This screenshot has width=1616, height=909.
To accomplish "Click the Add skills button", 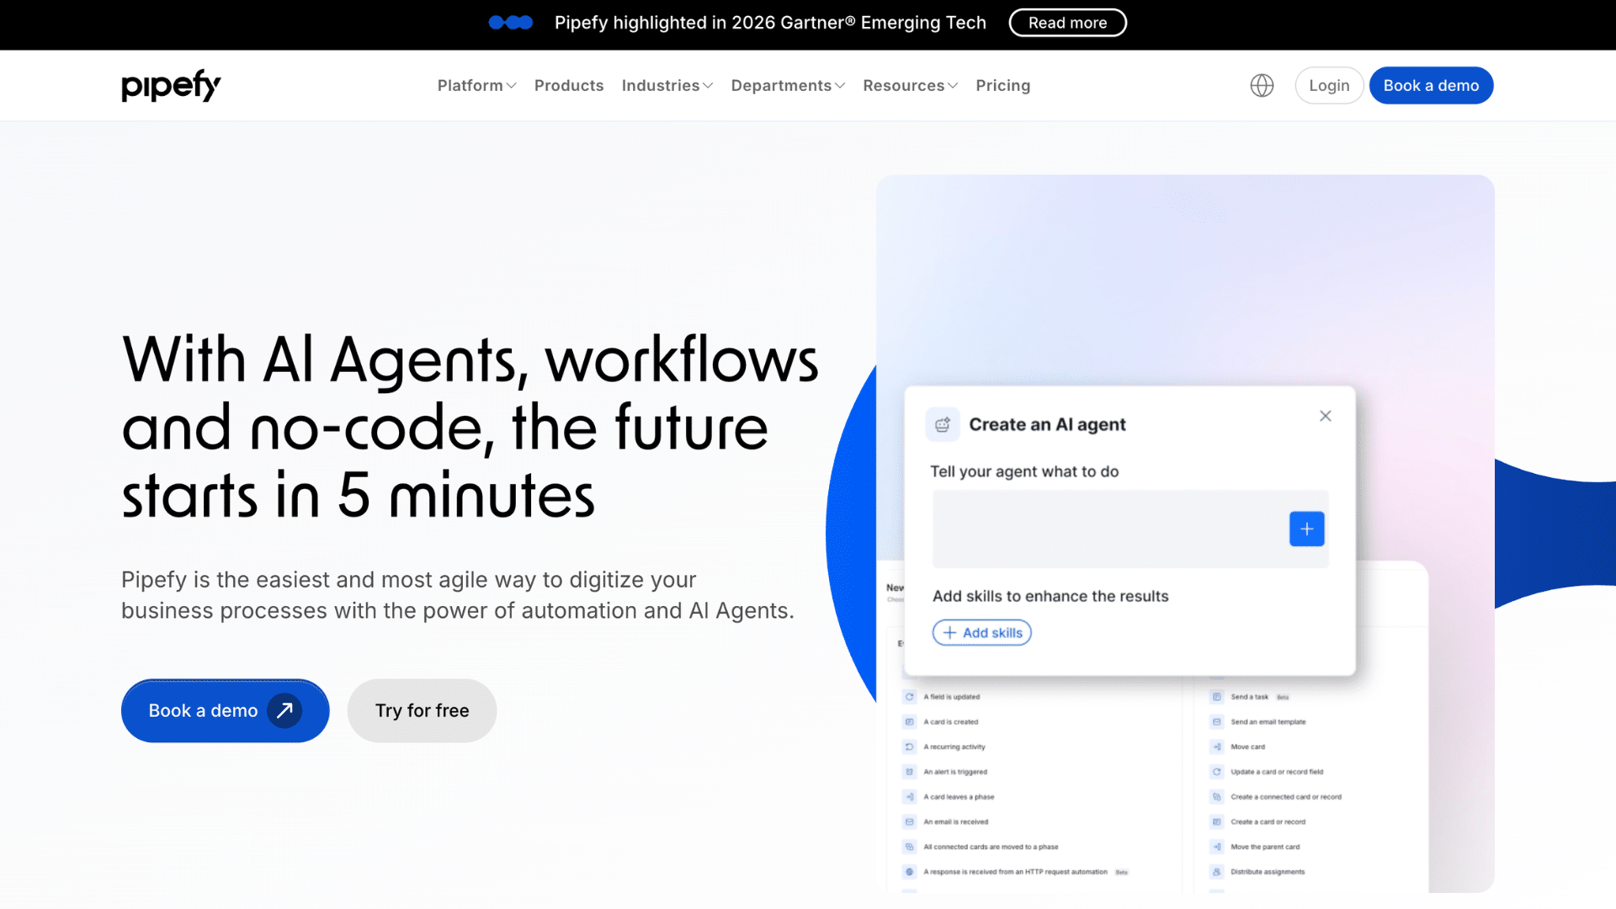I will [x=981, y=632].
